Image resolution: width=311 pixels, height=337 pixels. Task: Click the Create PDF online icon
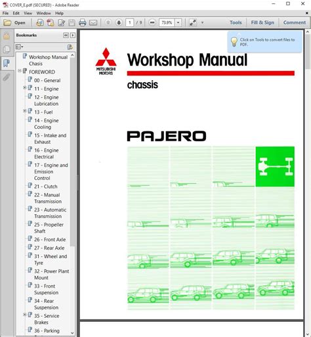click(x=39, y=22)
